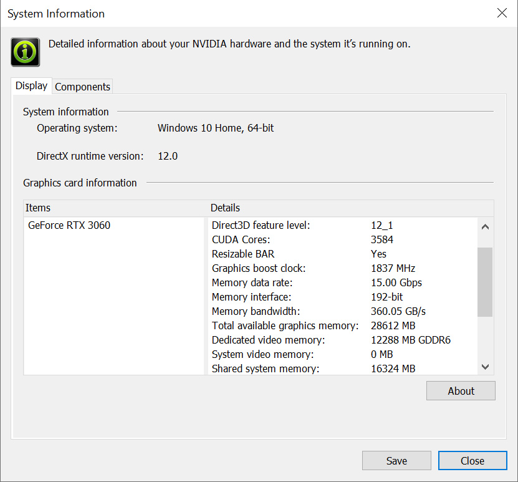Click the details list scroll down arrow
Viewport: 518px width, 482px height.
click(x=486, y=367)
